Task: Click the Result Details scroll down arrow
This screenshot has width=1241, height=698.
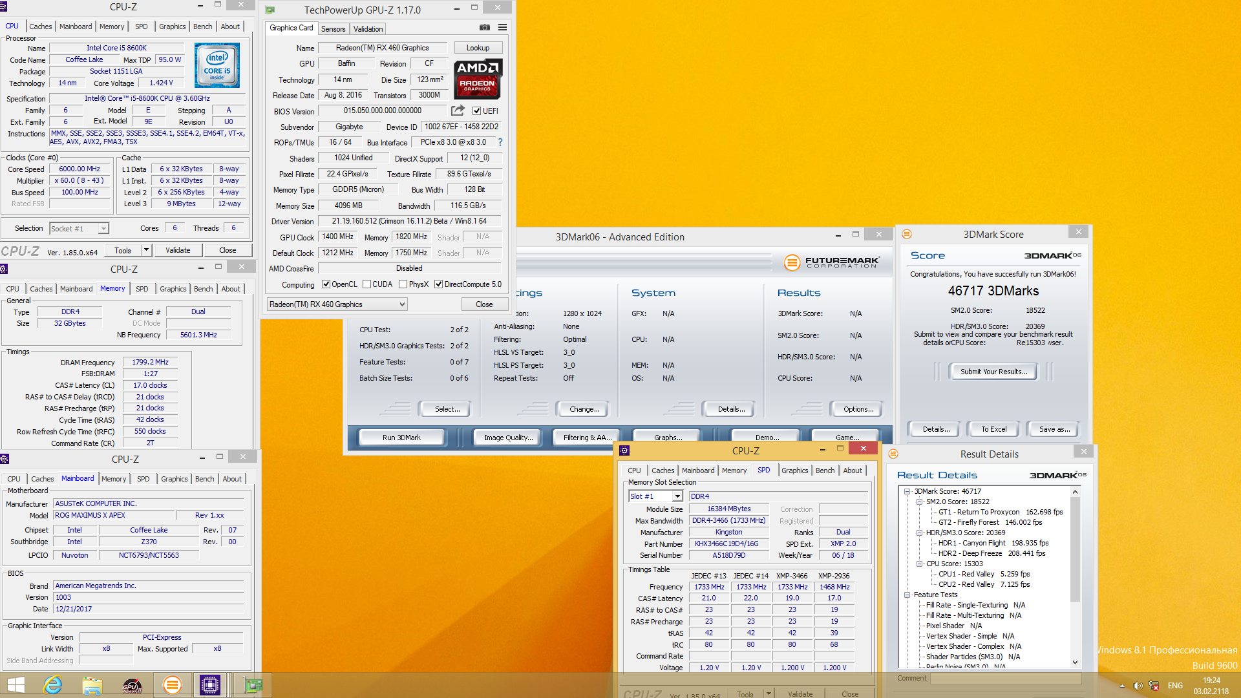Action: [x=1075, y=662]
